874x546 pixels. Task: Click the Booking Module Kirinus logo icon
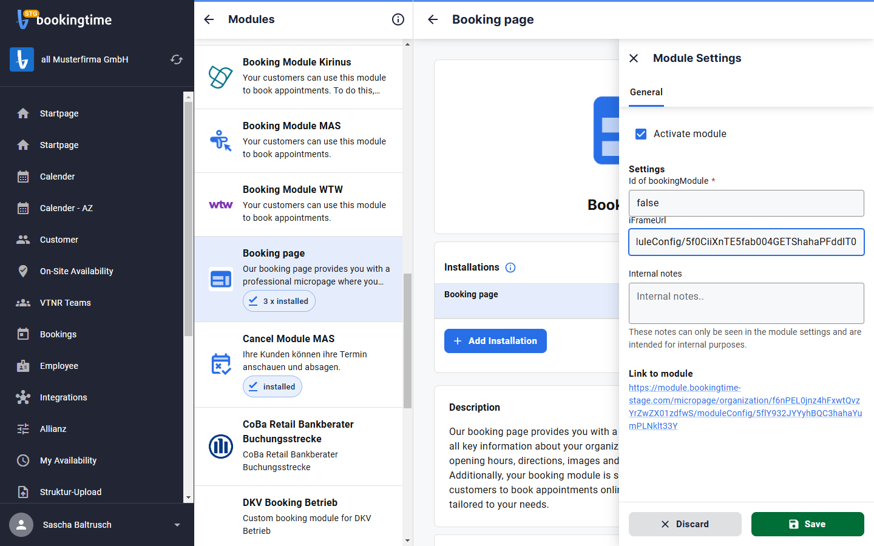click(221, 77)
